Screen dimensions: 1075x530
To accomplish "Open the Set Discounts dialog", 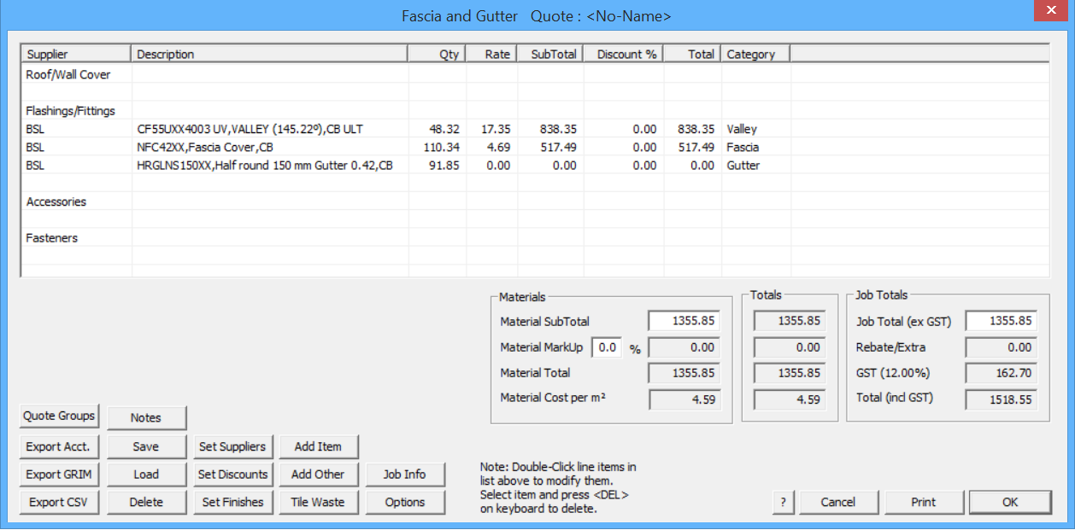I will tap(232, 475).
